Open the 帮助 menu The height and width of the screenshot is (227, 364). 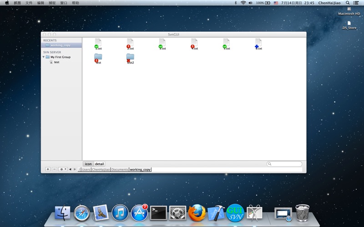tap(76, 3)
